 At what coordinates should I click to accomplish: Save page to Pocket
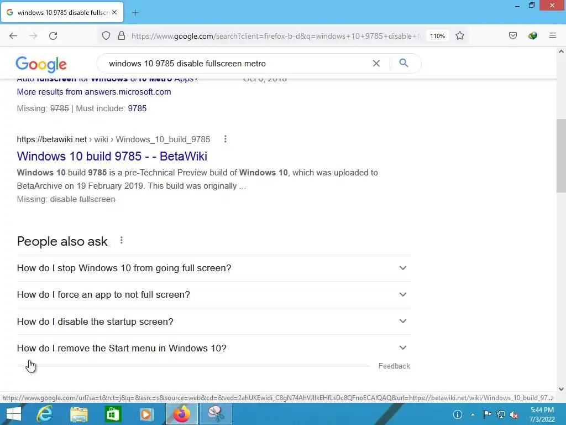(512, 36)
